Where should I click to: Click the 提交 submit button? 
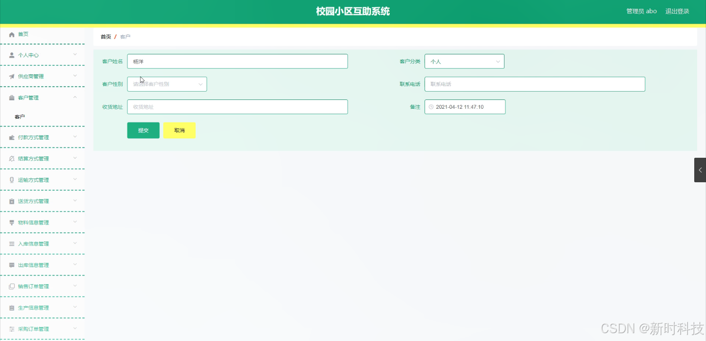[143, 130]
